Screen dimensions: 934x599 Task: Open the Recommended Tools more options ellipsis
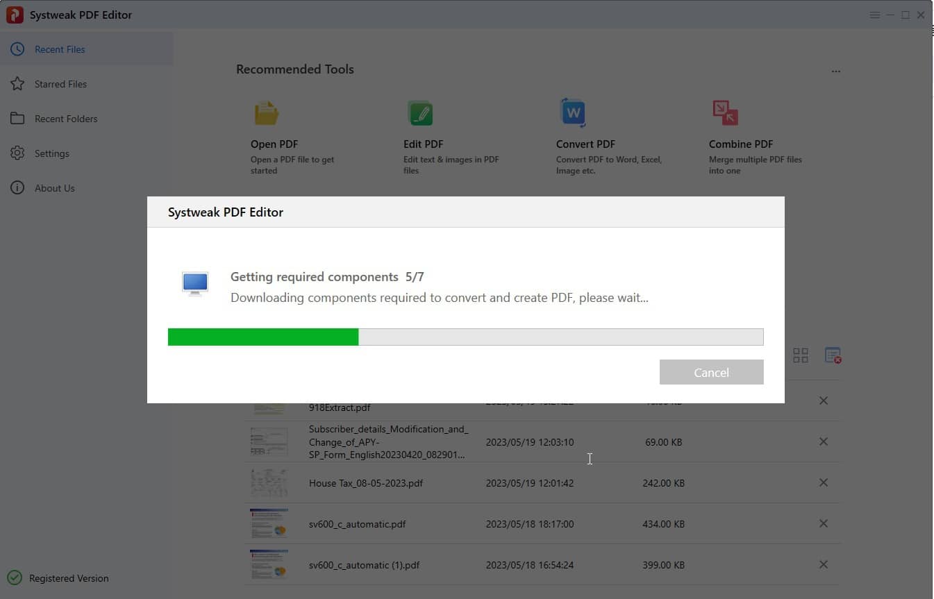coord(835,70)
